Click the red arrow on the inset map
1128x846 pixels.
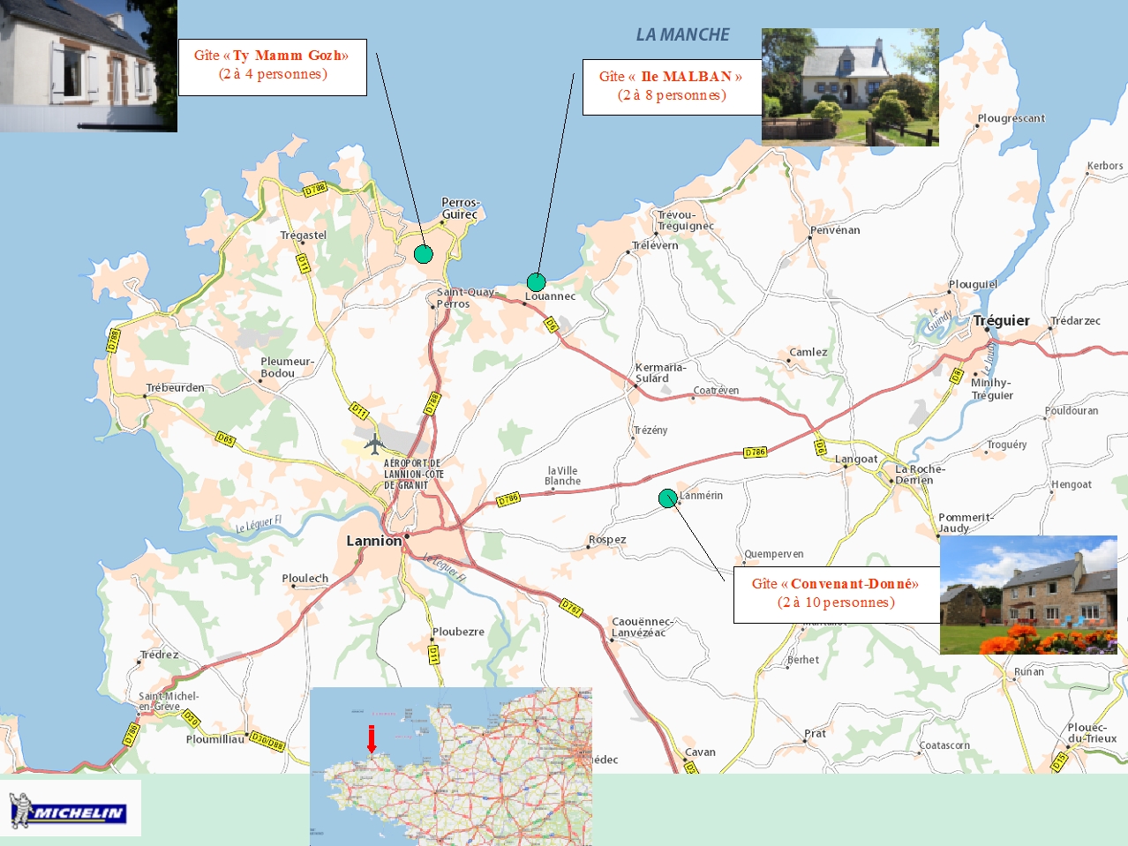tap(372, 739)
